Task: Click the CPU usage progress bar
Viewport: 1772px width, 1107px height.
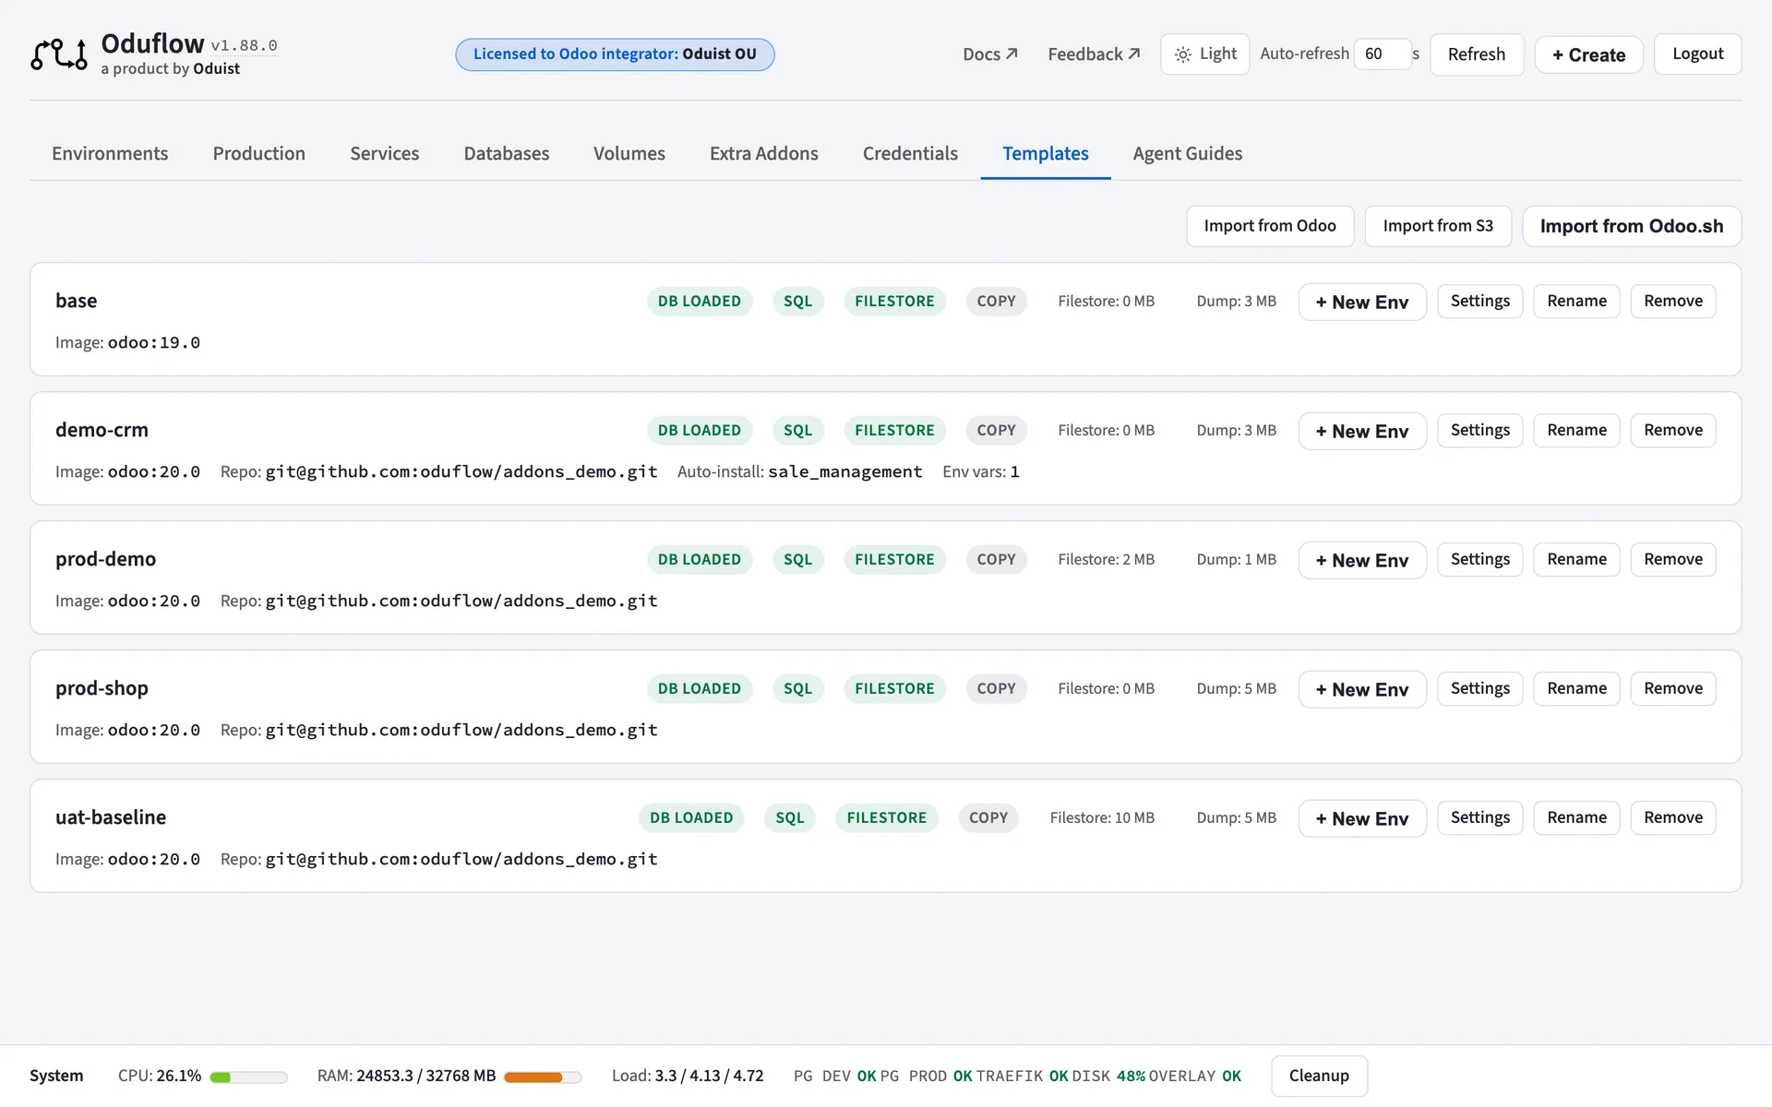Action: tap(248, 1077)
